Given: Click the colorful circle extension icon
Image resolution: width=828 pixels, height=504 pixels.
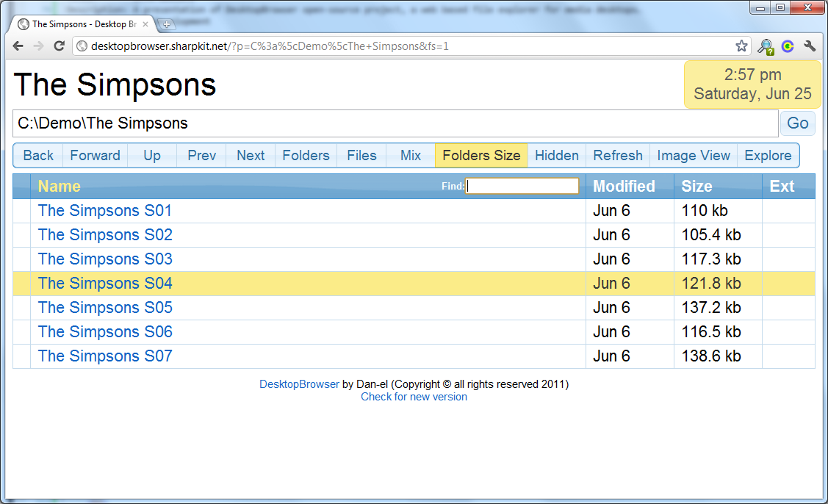Looking at the screenshot, I should click(788, 46).
